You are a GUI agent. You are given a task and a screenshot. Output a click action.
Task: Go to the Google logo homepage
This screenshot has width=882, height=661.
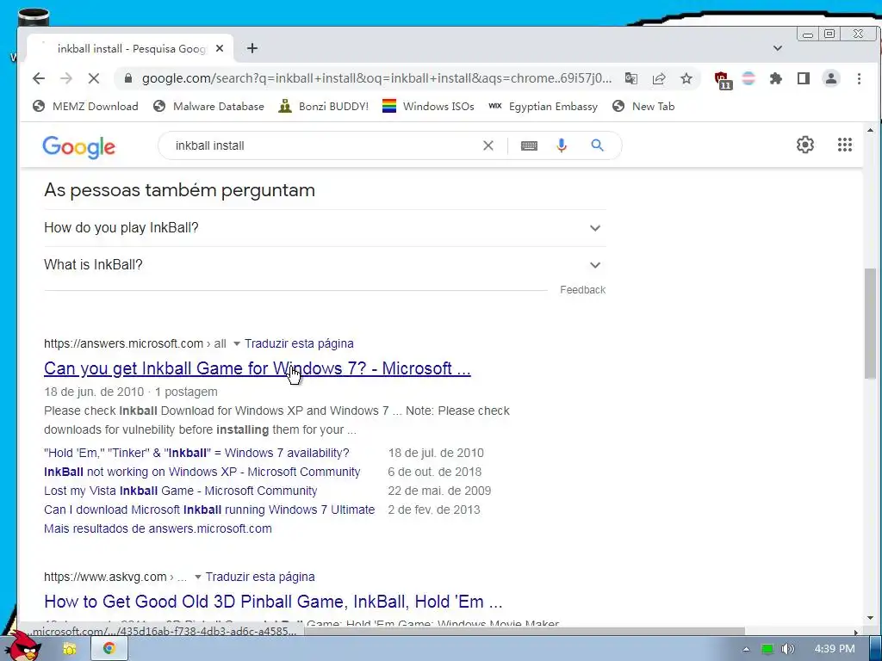(78, 146)
